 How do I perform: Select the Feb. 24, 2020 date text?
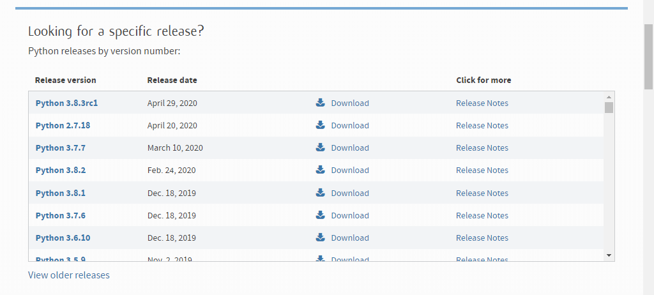(x=171, y=170)
